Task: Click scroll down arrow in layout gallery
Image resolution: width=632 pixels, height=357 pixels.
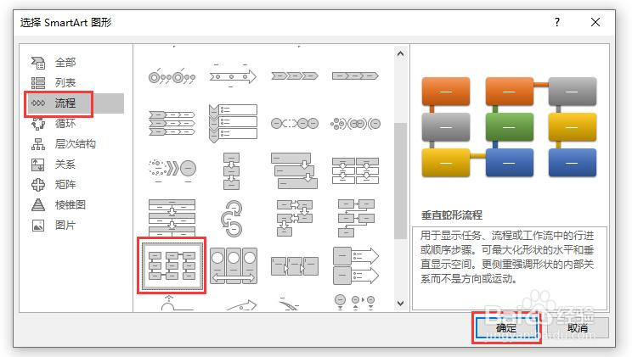Action: [400, 303]
